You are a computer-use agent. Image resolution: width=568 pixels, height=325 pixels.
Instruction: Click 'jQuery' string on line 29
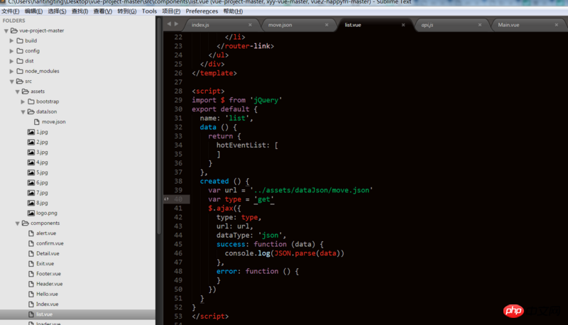pyautogui.click(x=266, y=100)
